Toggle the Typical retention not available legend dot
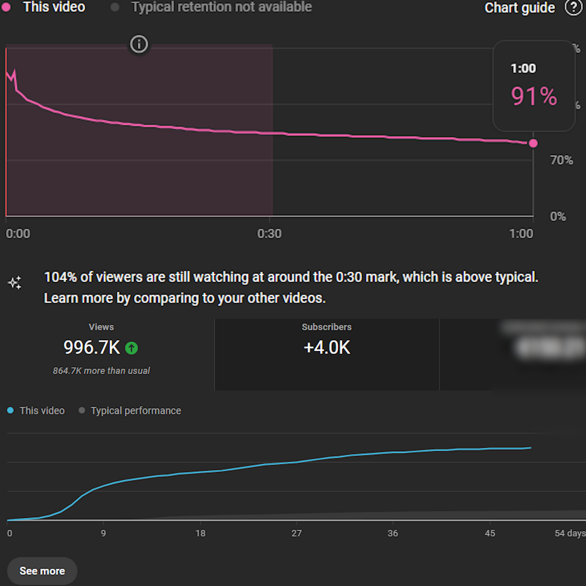 115,7
